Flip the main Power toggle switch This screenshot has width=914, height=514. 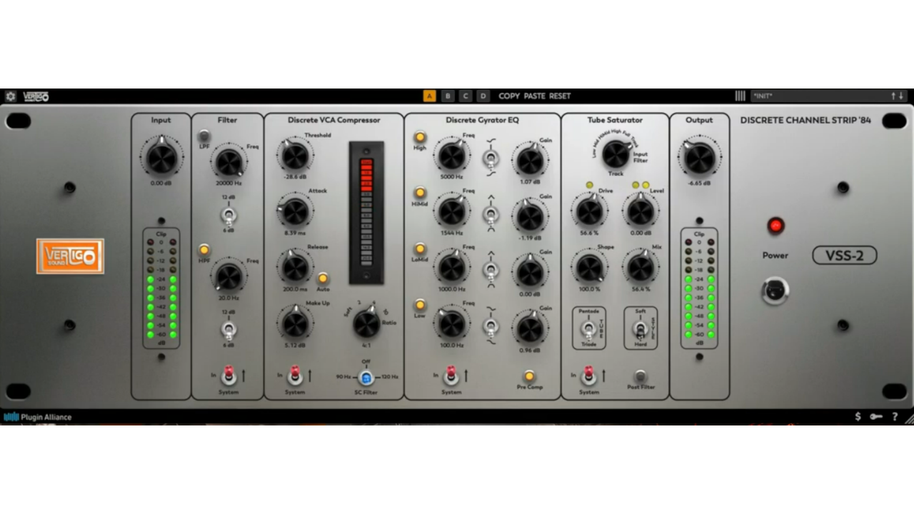pos(775,291)
